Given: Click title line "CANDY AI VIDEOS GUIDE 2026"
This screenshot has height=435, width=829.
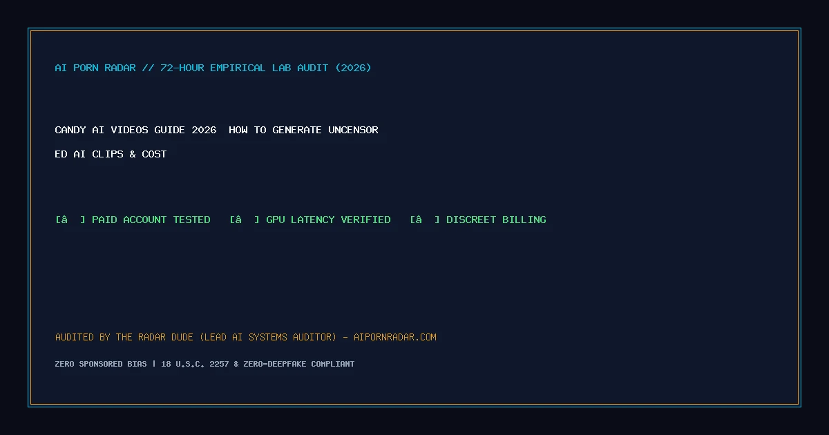Looking at the screenshot, I should click(x=135, y=130).
